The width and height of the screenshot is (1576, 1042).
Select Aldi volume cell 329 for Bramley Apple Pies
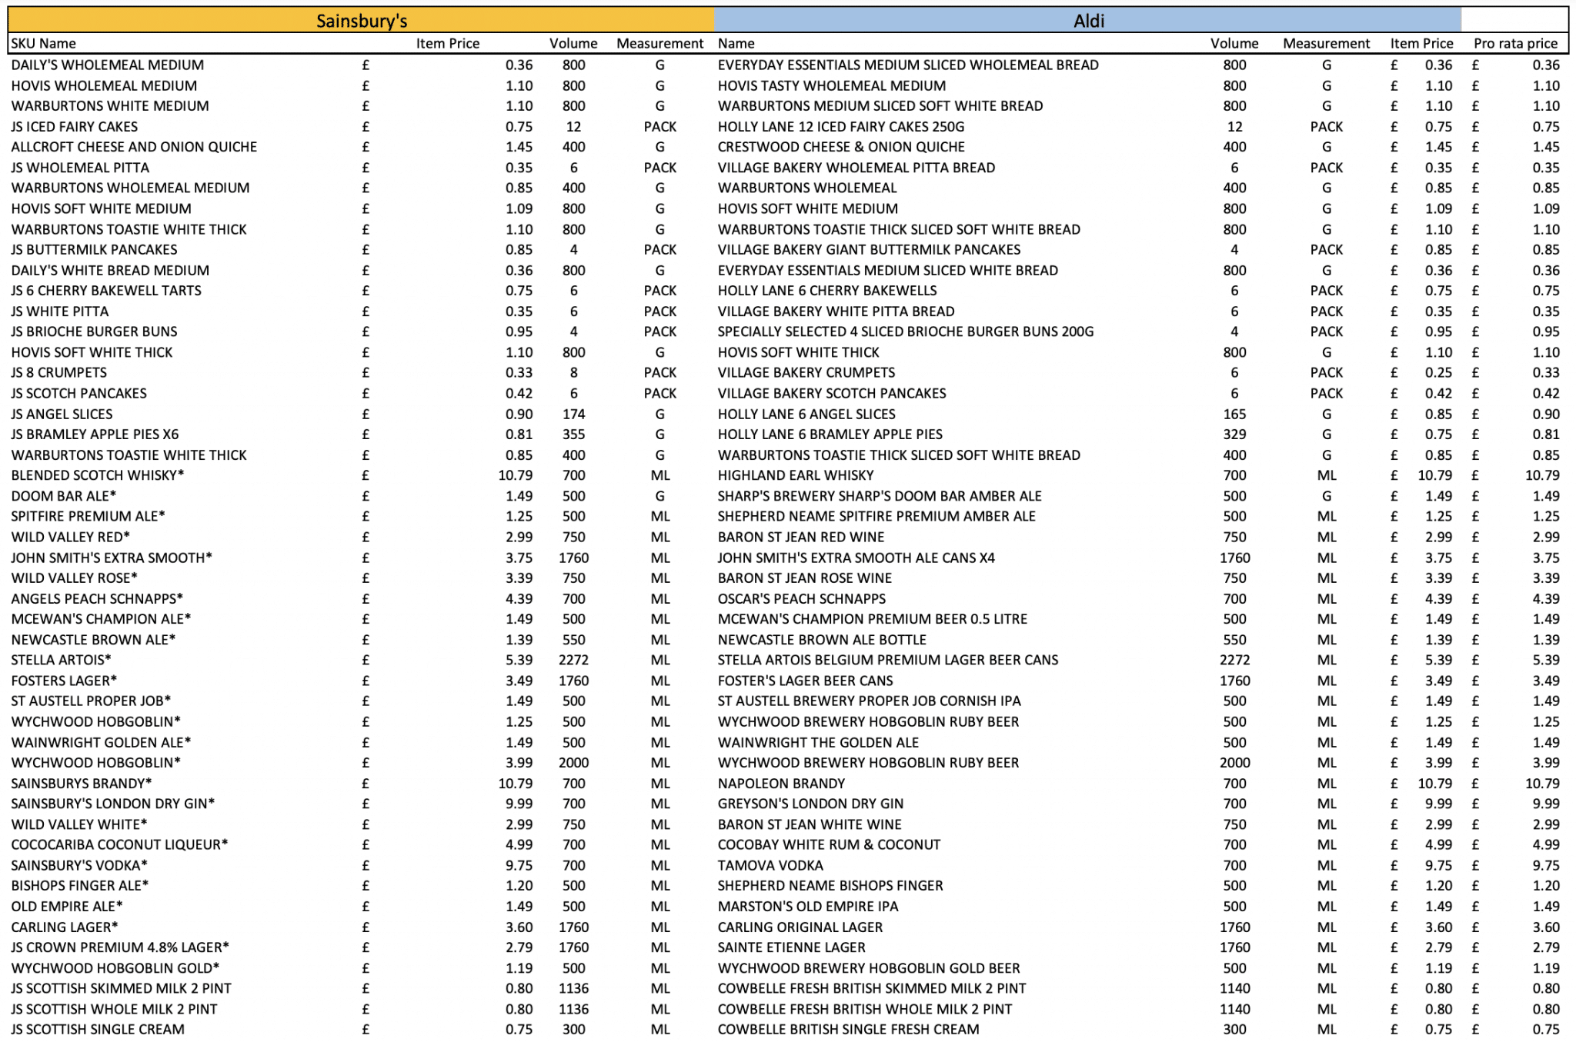[1234, 434]
